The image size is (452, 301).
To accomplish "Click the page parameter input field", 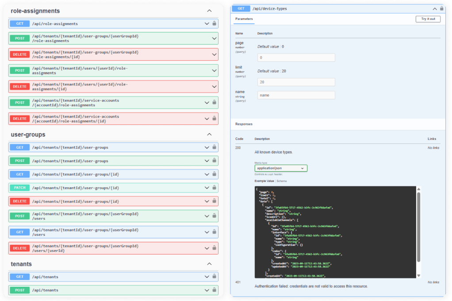I will coord(296,58).
